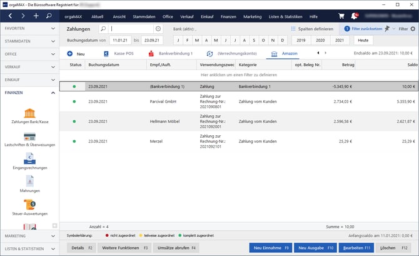Click the Neu Einnahme F9 button
The width and height of the screenshot is (419, 256).
[271, 248]
